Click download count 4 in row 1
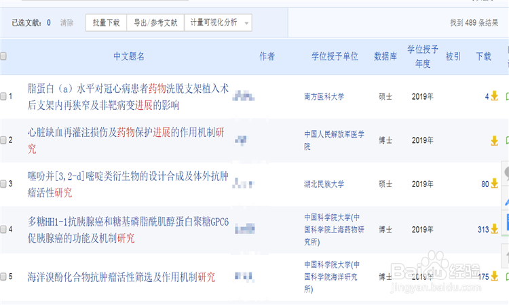This screenshot has height=305, width=509. tap(487, 96)
